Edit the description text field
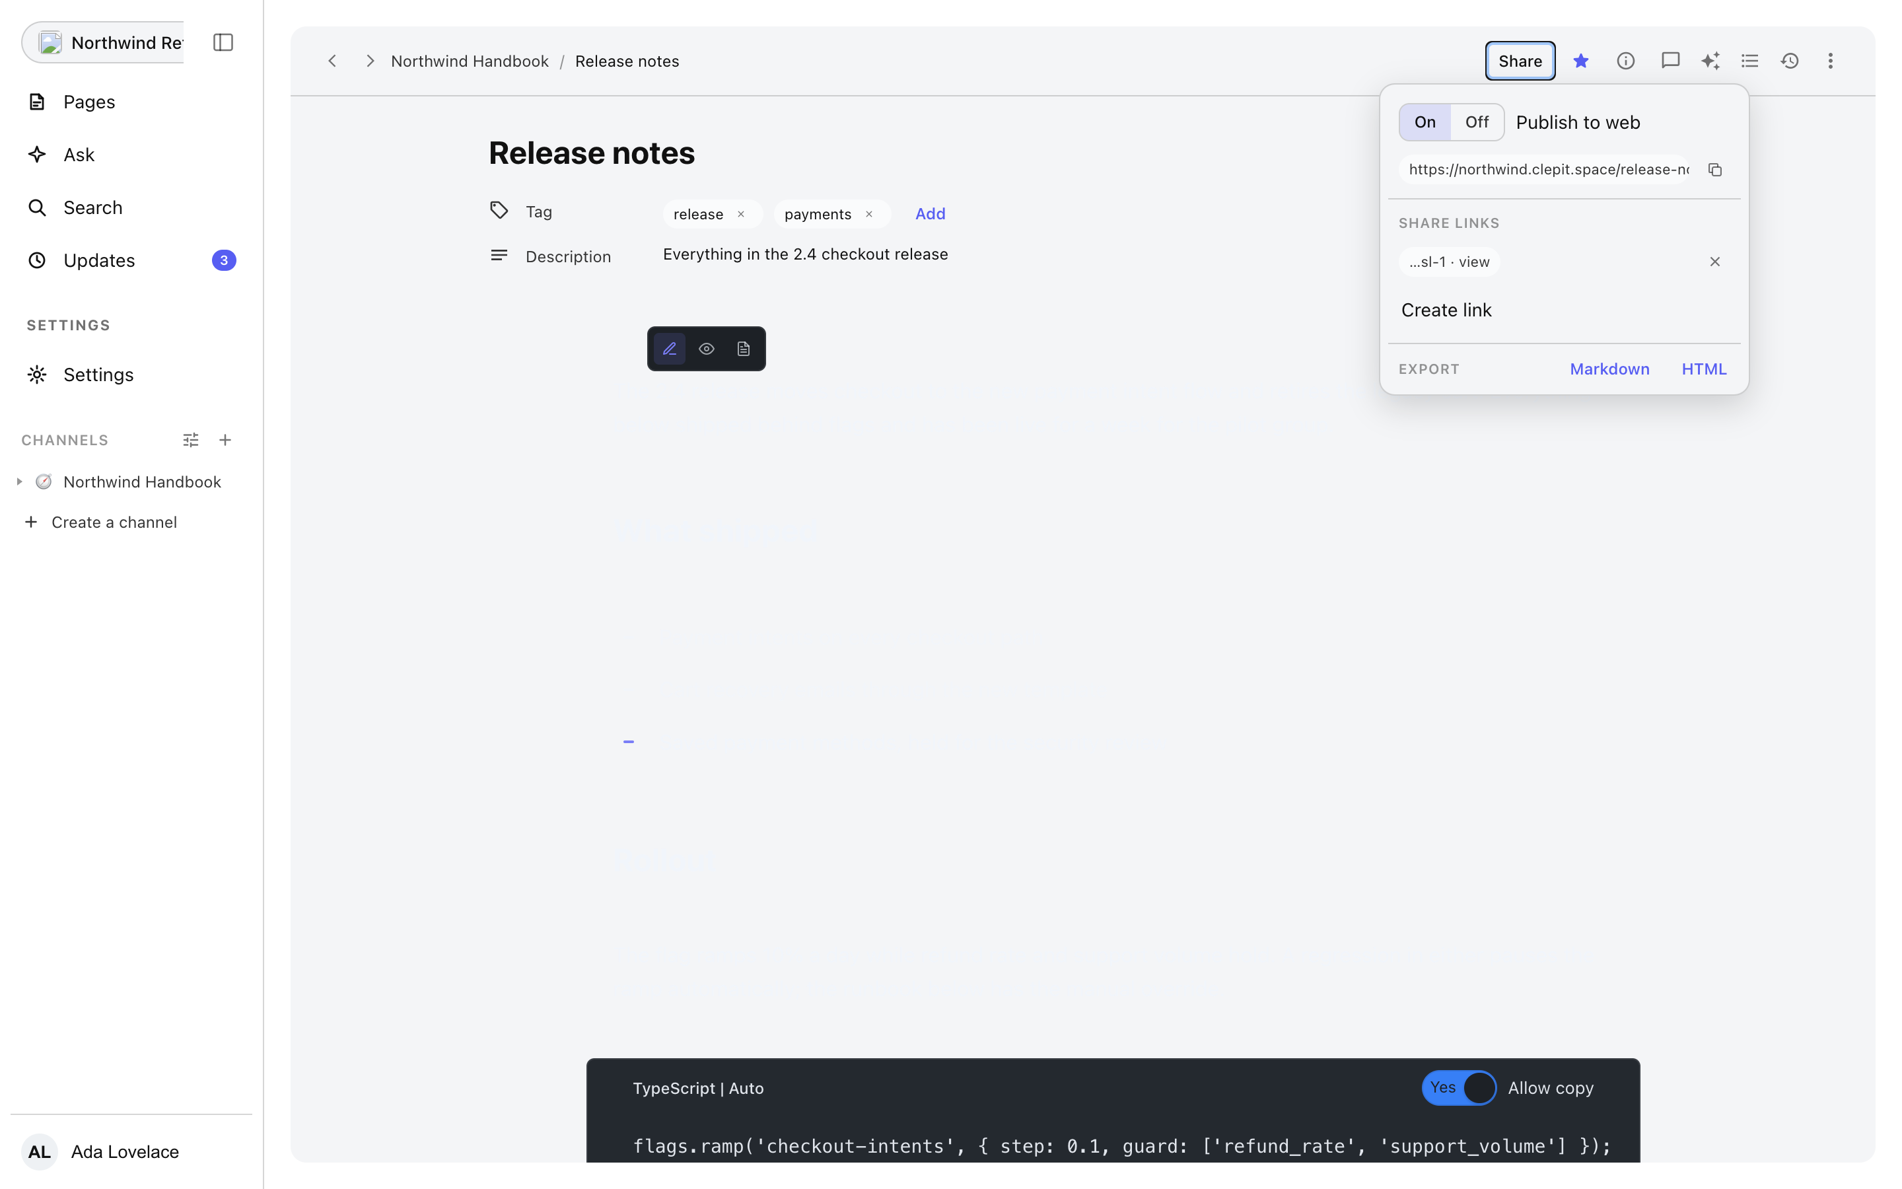Image resolution: width=1902 pixels, height=1189 pixels. click(805, 254)
